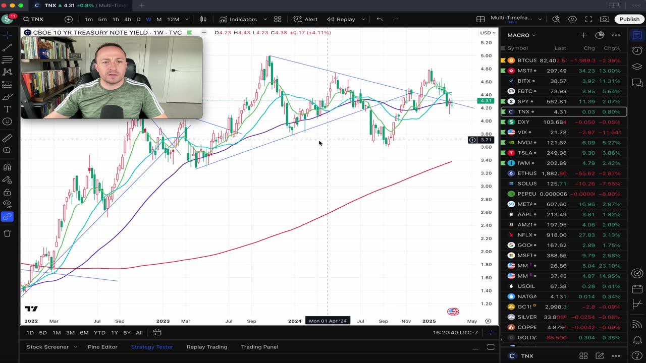Viewport: 646px width, 363px height.
Task: Create an Alert
Action: point(306,19)
